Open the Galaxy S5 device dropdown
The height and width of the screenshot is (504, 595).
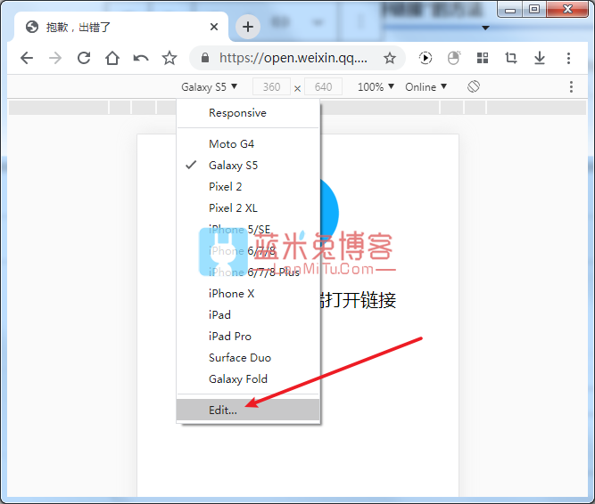tap(209, 87)
